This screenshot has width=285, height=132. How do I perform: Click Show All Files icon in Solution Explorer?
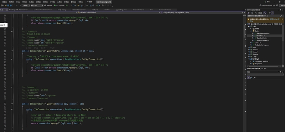pos(261,13)
